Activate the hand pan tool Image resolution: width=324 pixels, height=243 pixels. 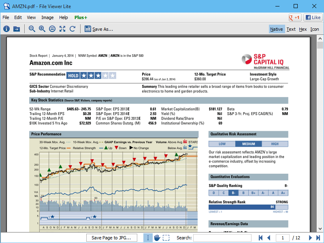click(x=157, y=238)
